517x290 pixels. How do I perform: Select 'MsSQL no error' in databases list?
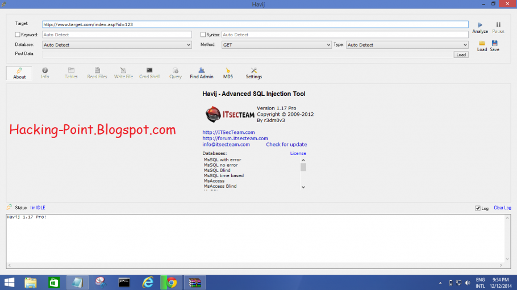[x=221, y=165]
